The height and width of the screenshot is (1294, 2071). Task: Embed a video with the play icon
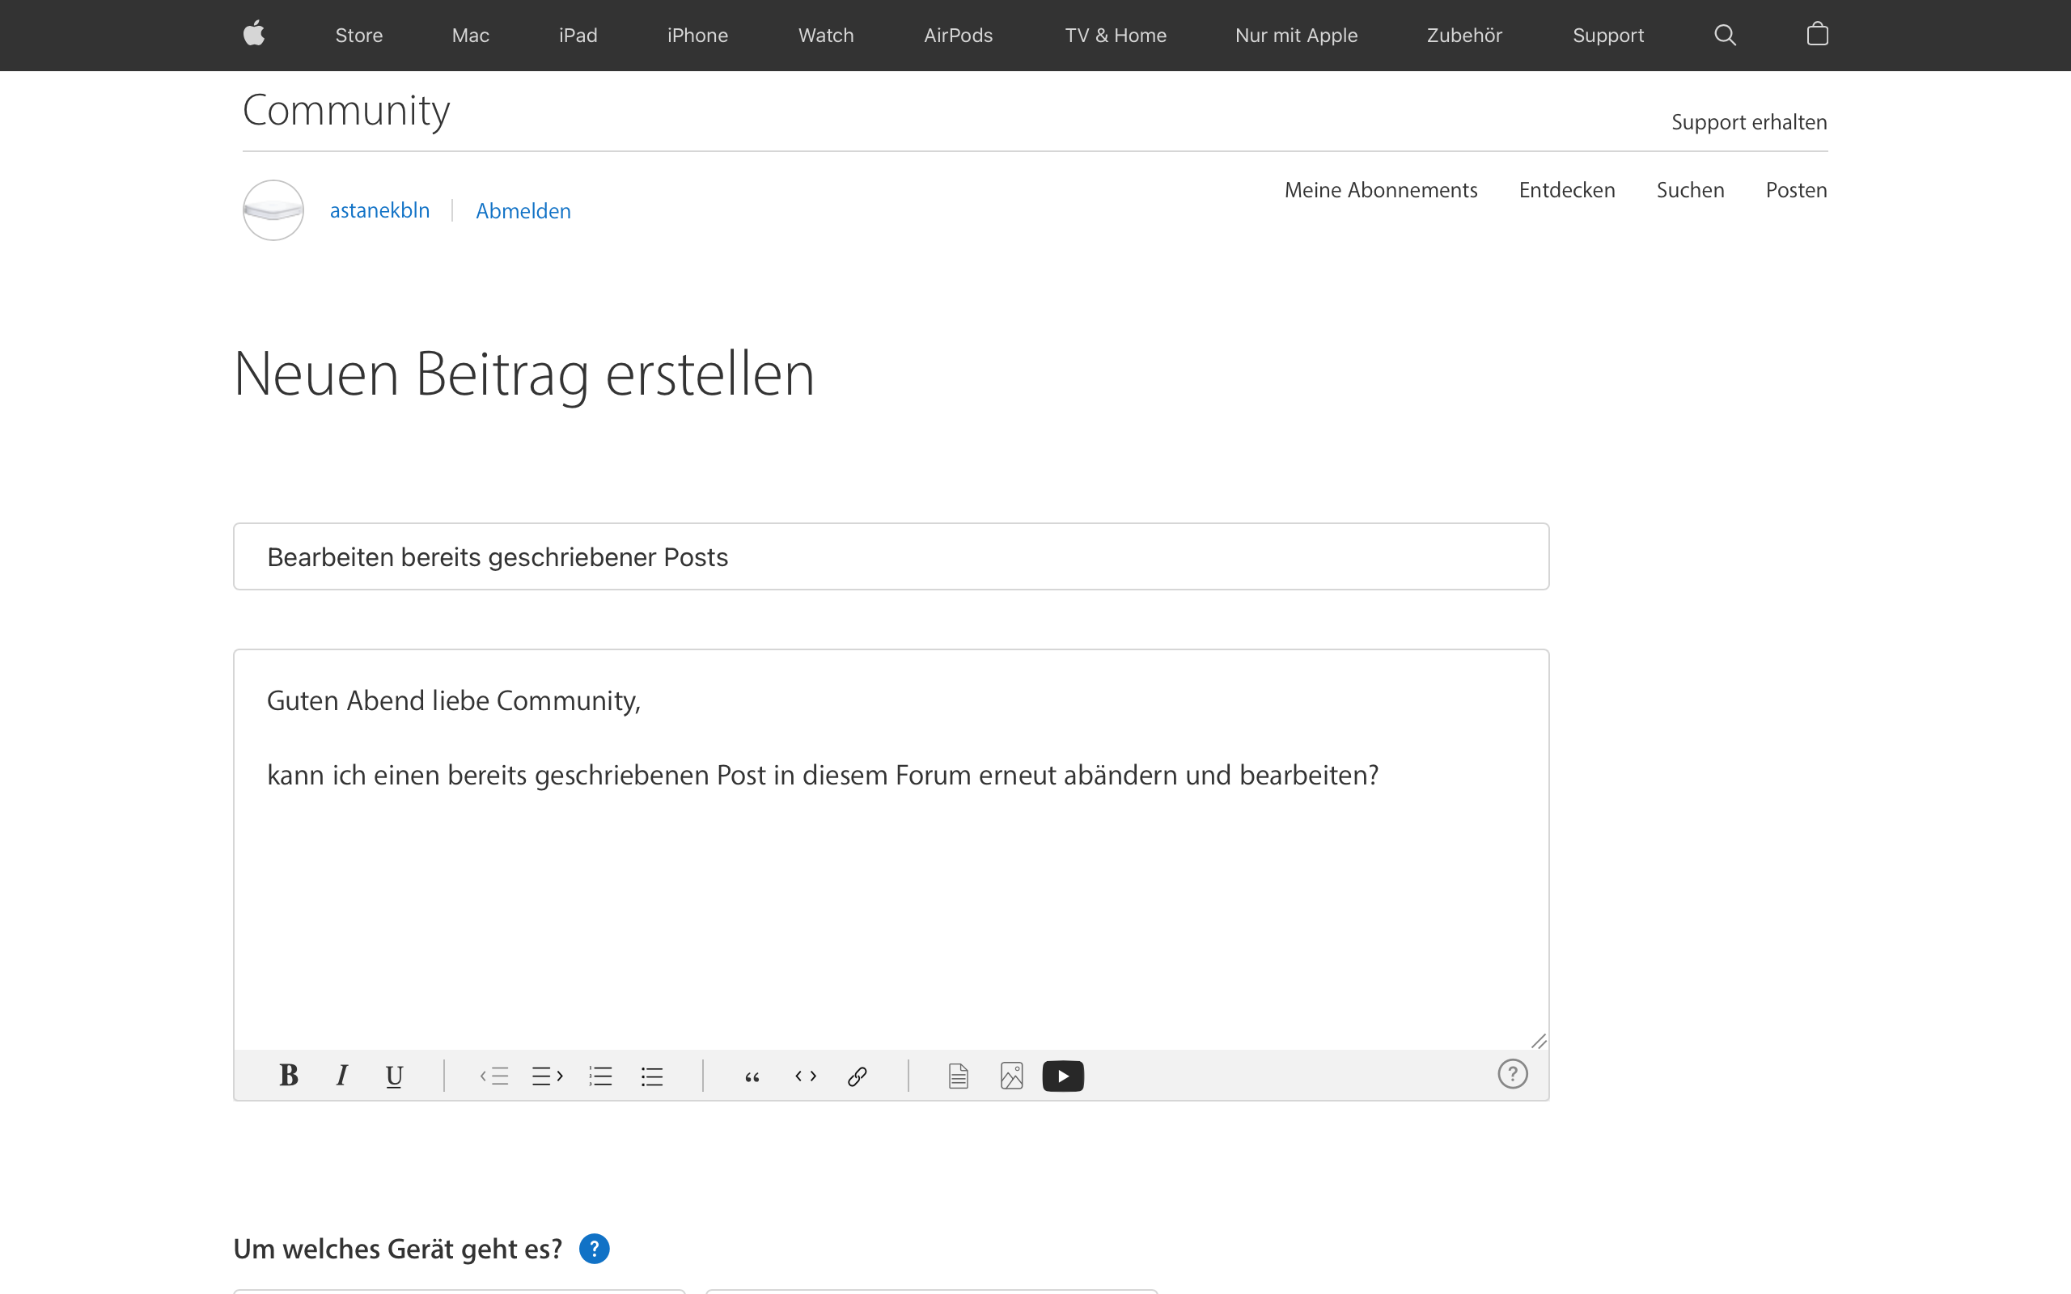point(1063,1076)
